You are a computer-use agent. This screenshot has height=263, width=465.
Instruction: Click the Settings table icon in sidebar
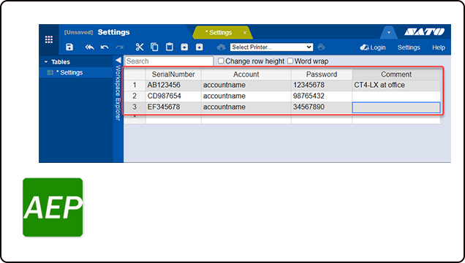point(50,72)
